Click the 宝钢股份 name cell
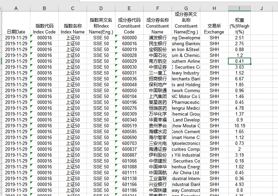 [x=157, y=49]
